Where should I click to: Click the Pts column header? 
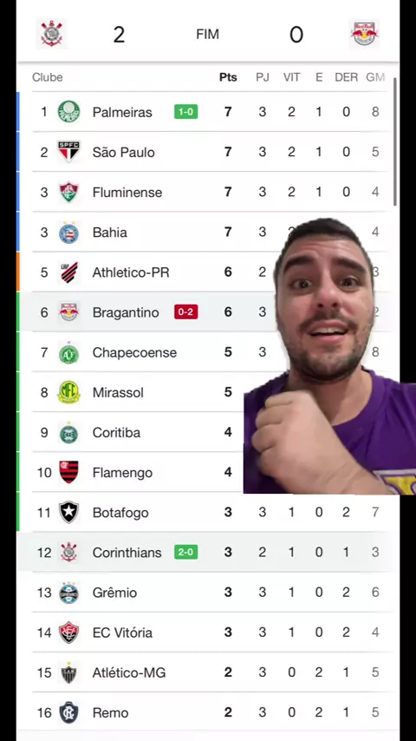228,77
